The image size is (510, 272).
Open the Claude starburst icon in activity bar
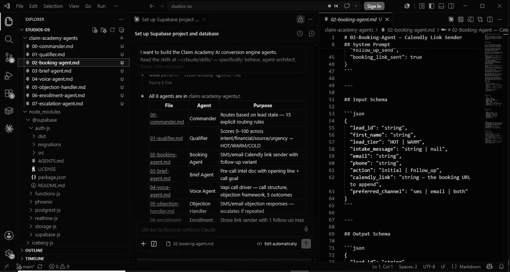click(x=9, y=129)
